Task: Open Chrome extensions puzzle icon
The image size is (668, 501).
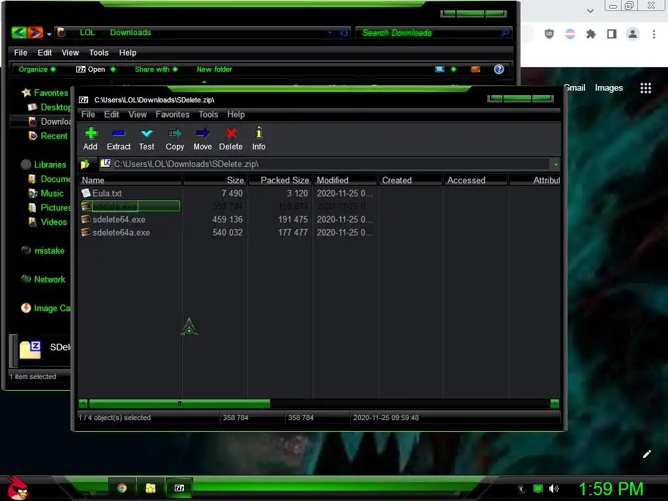Action: click(x=590, y=34)
